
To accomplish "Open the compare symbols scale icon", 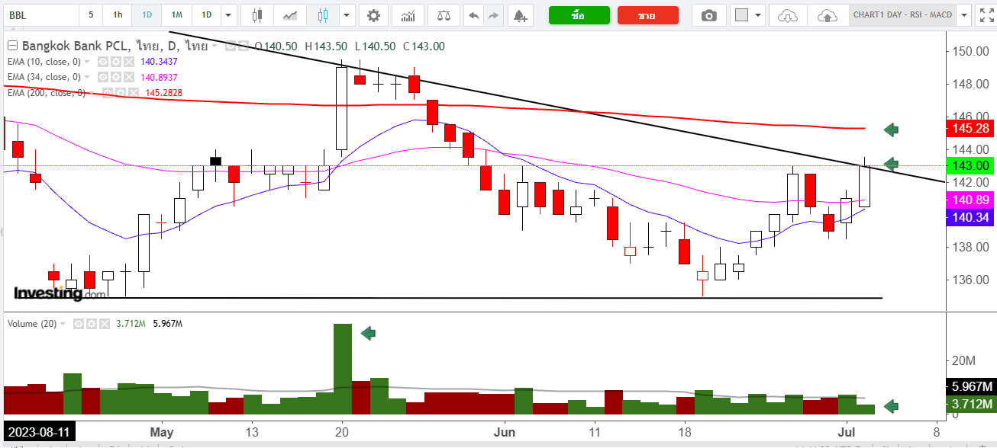I will coord(444,14).
